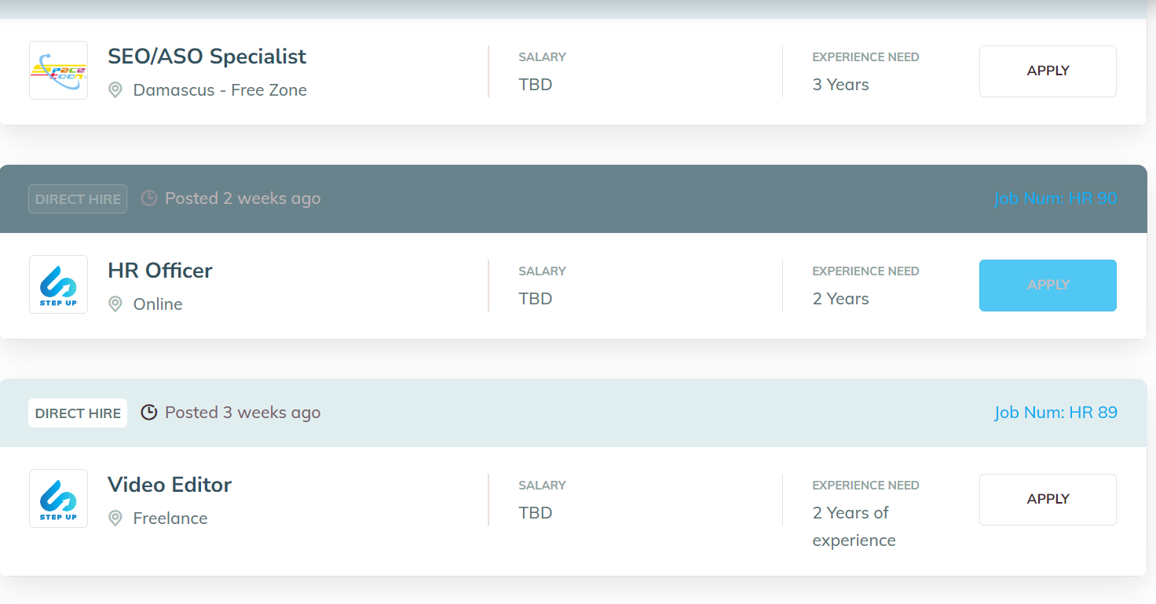Click the Job Num: HR 90 link
1156x604 pixels.
[1055, 198]
